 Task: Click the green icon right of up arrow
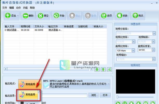109,69
